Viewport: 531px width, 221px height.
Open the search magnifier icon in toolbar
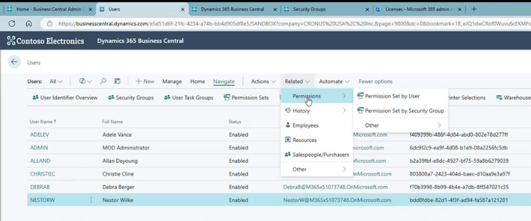103,81
